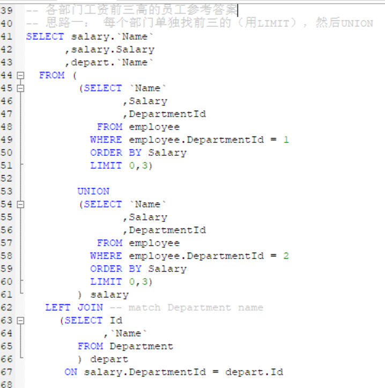The height and width of the screenshot is (388, 385).
Task: Click LEFT JOIN keyword on line 62
Action: pos(74,307)
